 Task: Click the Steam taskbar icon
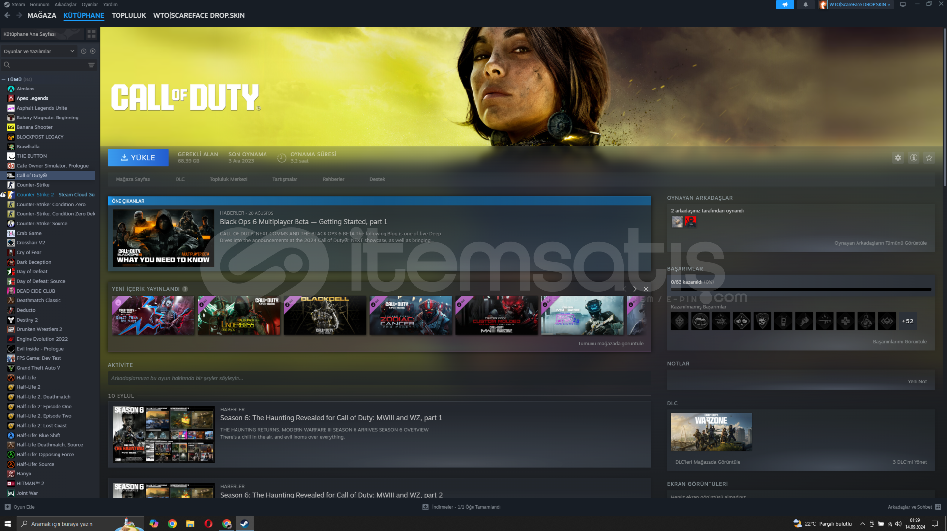point(244,524)
